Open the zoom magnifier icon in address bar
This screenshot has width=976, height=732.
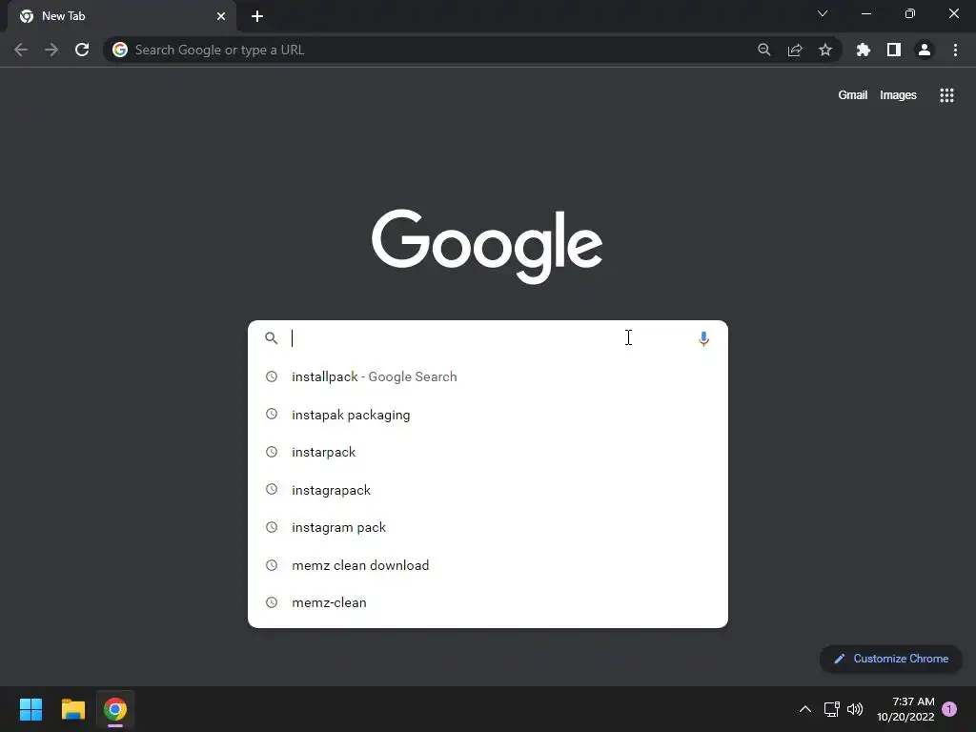click(x=763, y=50)
